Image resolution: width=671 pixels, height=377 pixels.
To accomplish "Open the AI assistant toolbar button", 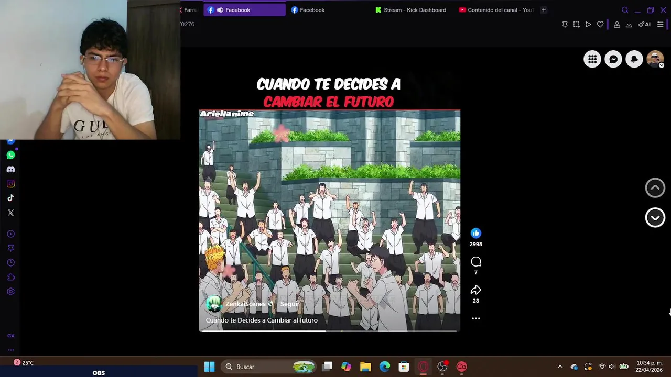I will pyautogui.click(x=644, y=24).
